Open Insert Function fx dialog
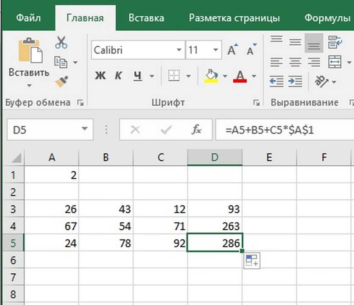 pos(196,130)
